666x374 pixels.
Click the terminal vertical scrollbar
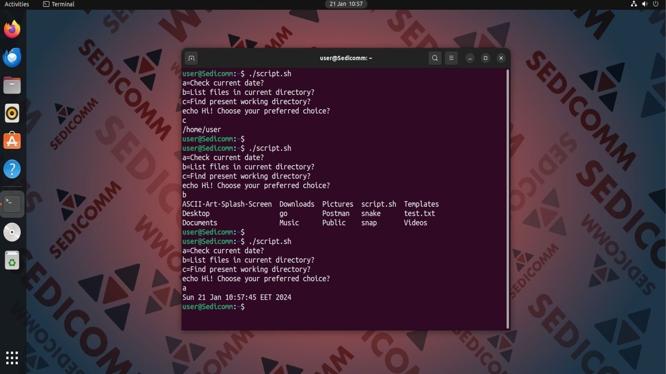click(x=507, y=199)
